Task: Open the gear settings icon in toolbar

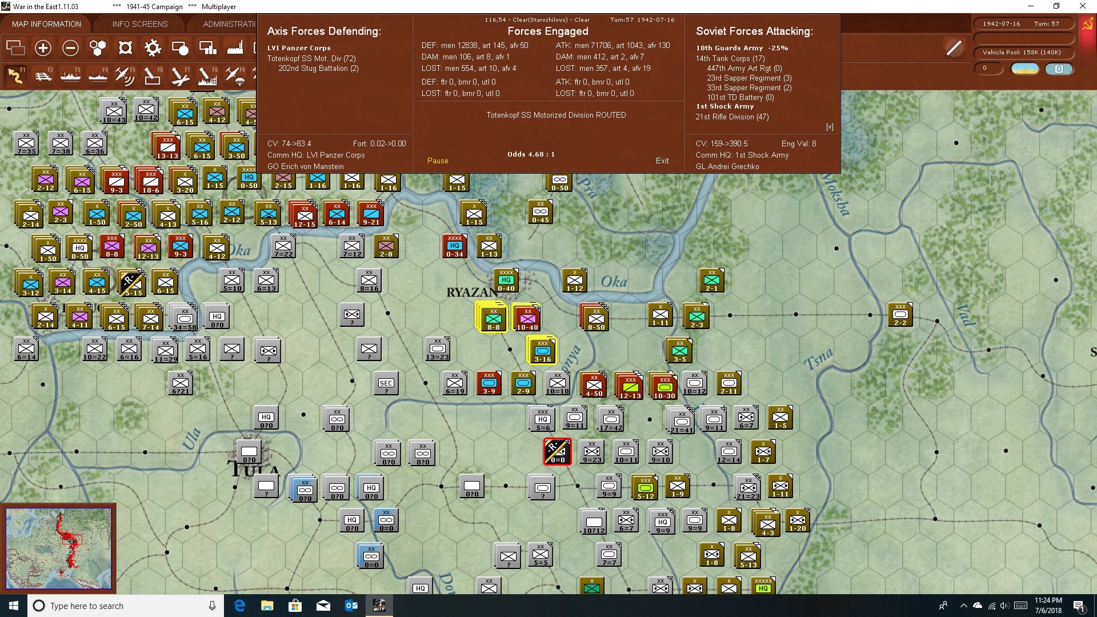Action: (153, 48)
